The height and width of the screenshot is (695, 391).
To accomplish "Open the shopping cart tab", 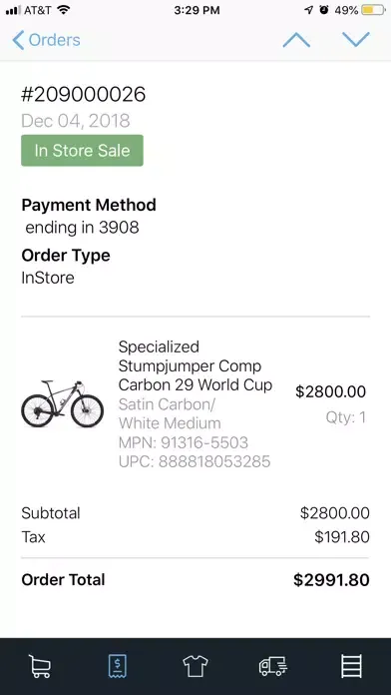I will click(x=40, y=666).
